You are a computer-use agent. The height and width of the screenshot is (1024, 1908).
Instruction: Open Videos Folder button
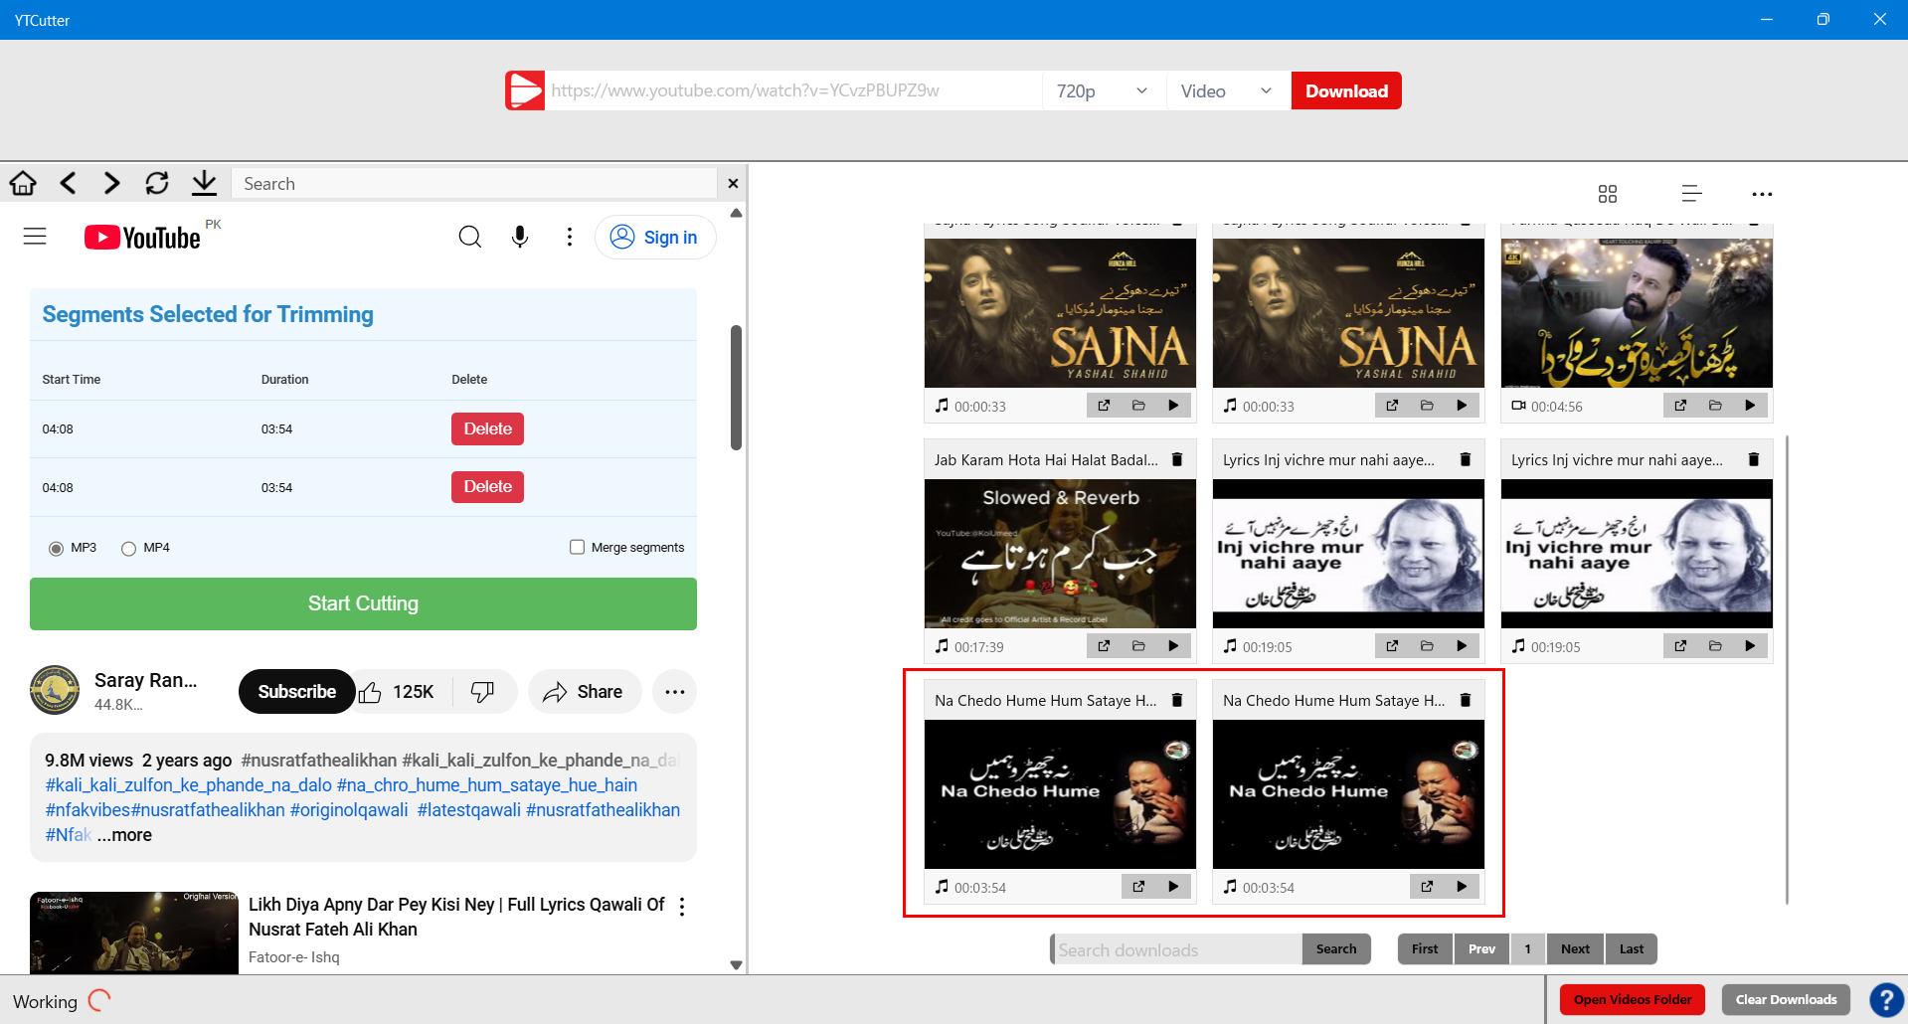point(1633,1000)
